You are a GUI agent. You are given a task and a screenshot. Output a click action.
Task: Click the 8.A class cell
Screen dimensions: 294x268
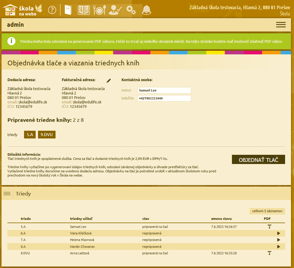coord(23,247)
